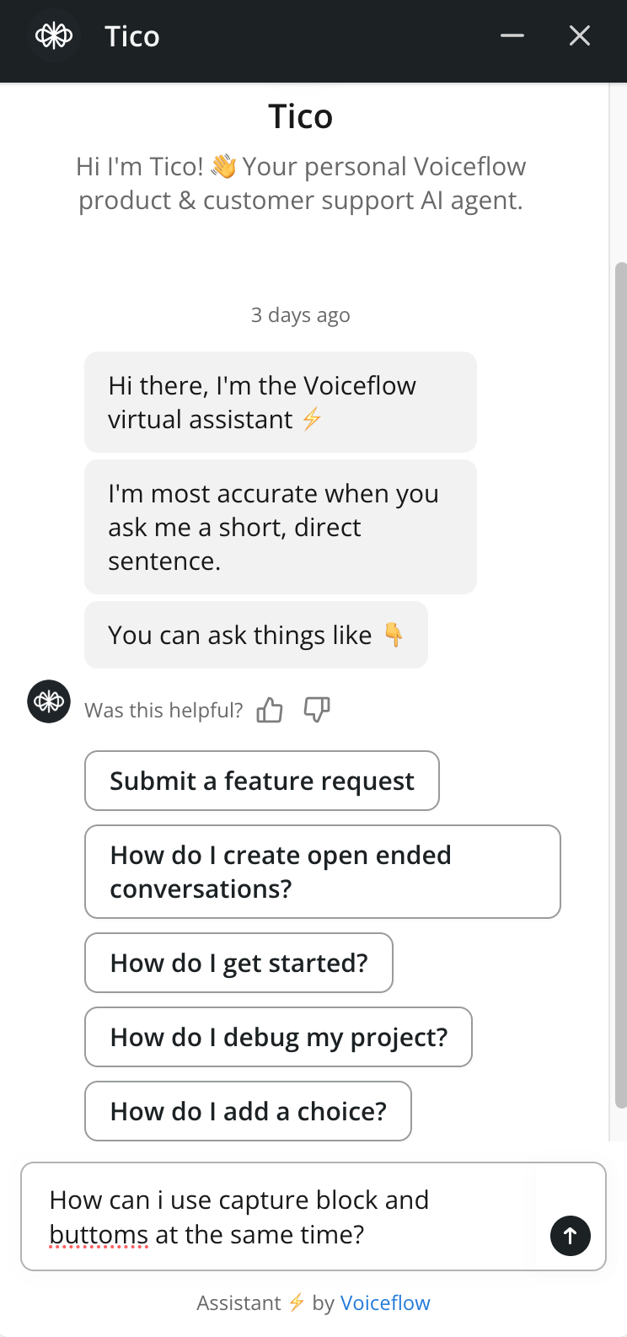
Task: Give thumbs up feedback
Action: tap(270, 711)
